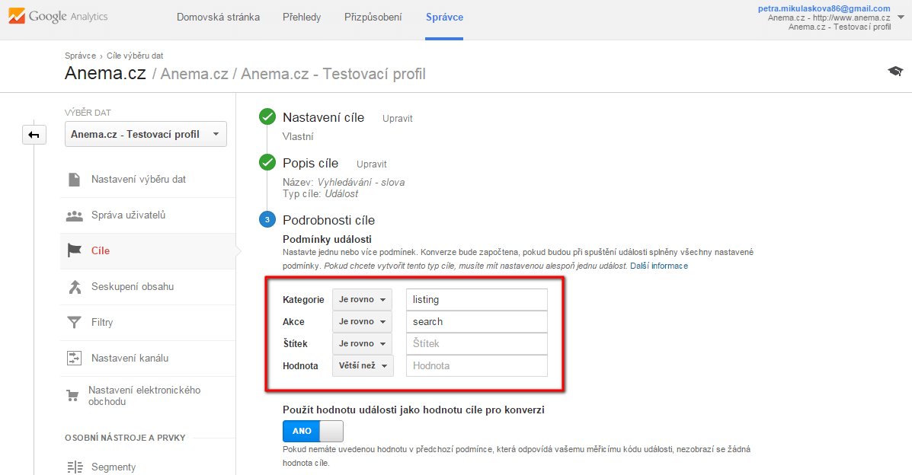Click the Kategorie field containing listing

coord(476,299)
